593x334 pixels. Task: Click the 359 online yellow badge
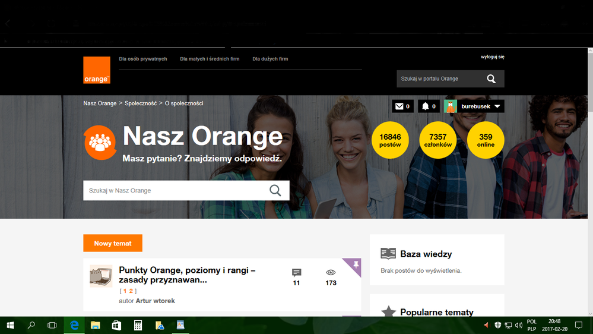point(486,140)
